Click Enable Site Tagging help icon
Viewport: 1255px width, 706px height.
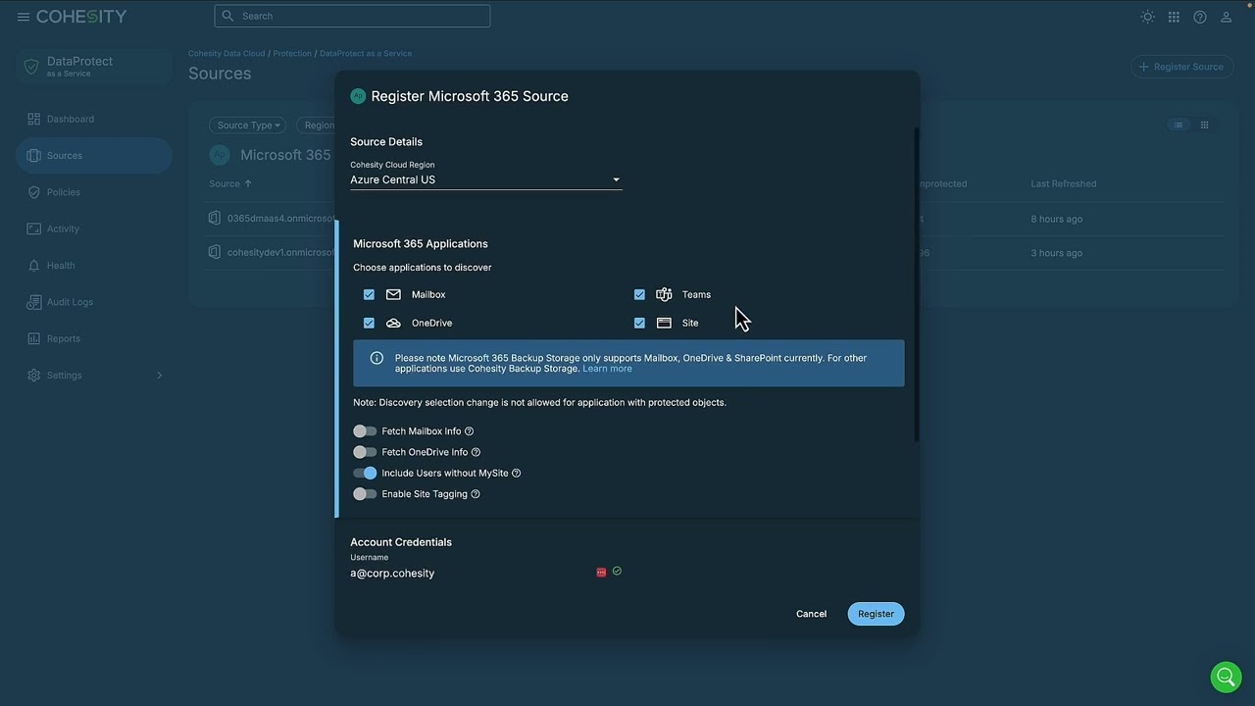click(x=476, y=494)
